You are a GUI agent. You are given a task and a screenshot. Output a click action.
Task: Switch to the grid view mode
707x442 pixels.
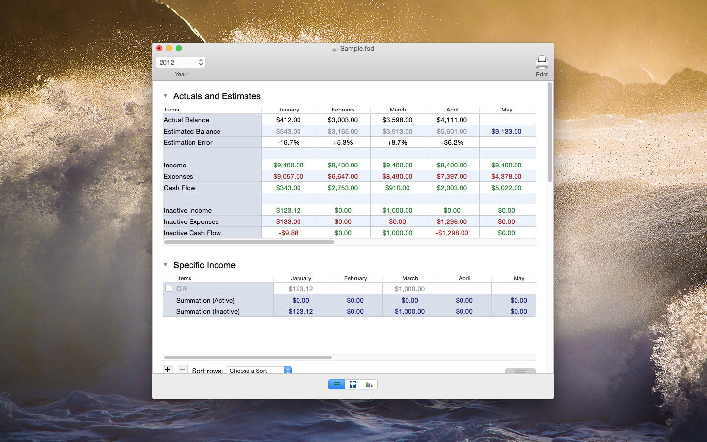353,385
